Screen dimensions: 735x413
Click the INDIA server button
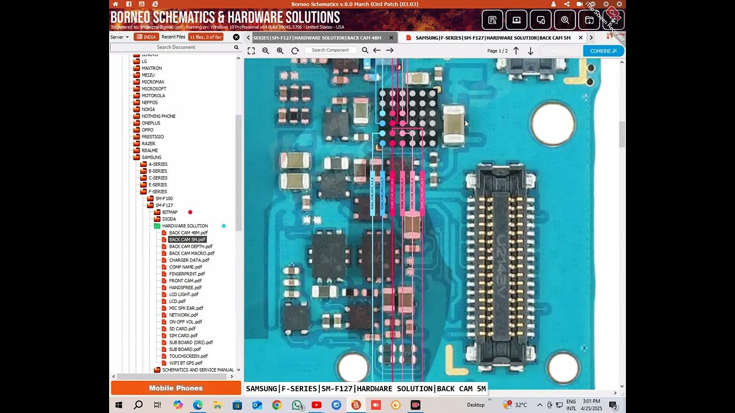click(146, 37)
